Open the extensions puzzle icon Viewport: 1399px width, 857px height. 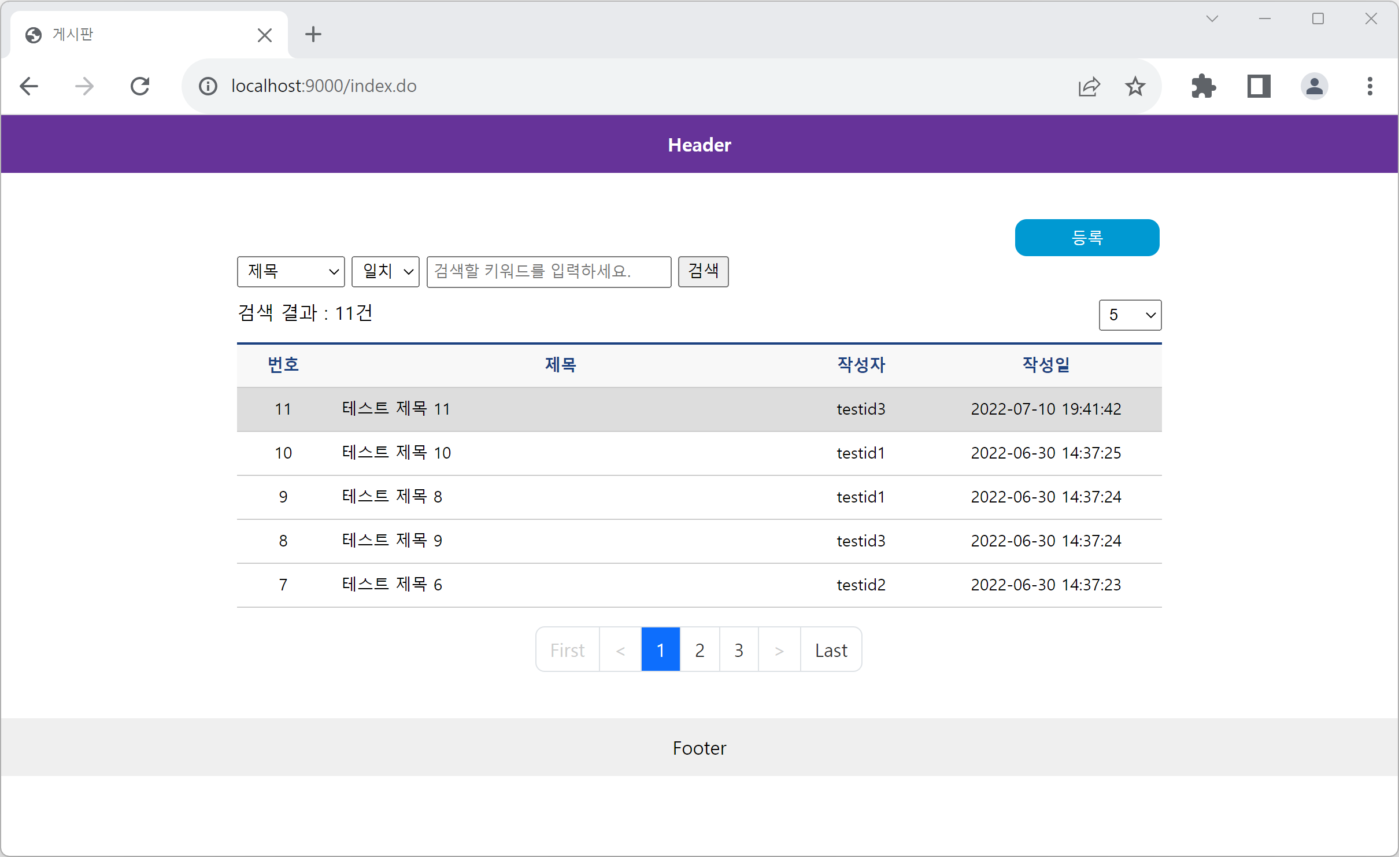[x=1204, y=86]
